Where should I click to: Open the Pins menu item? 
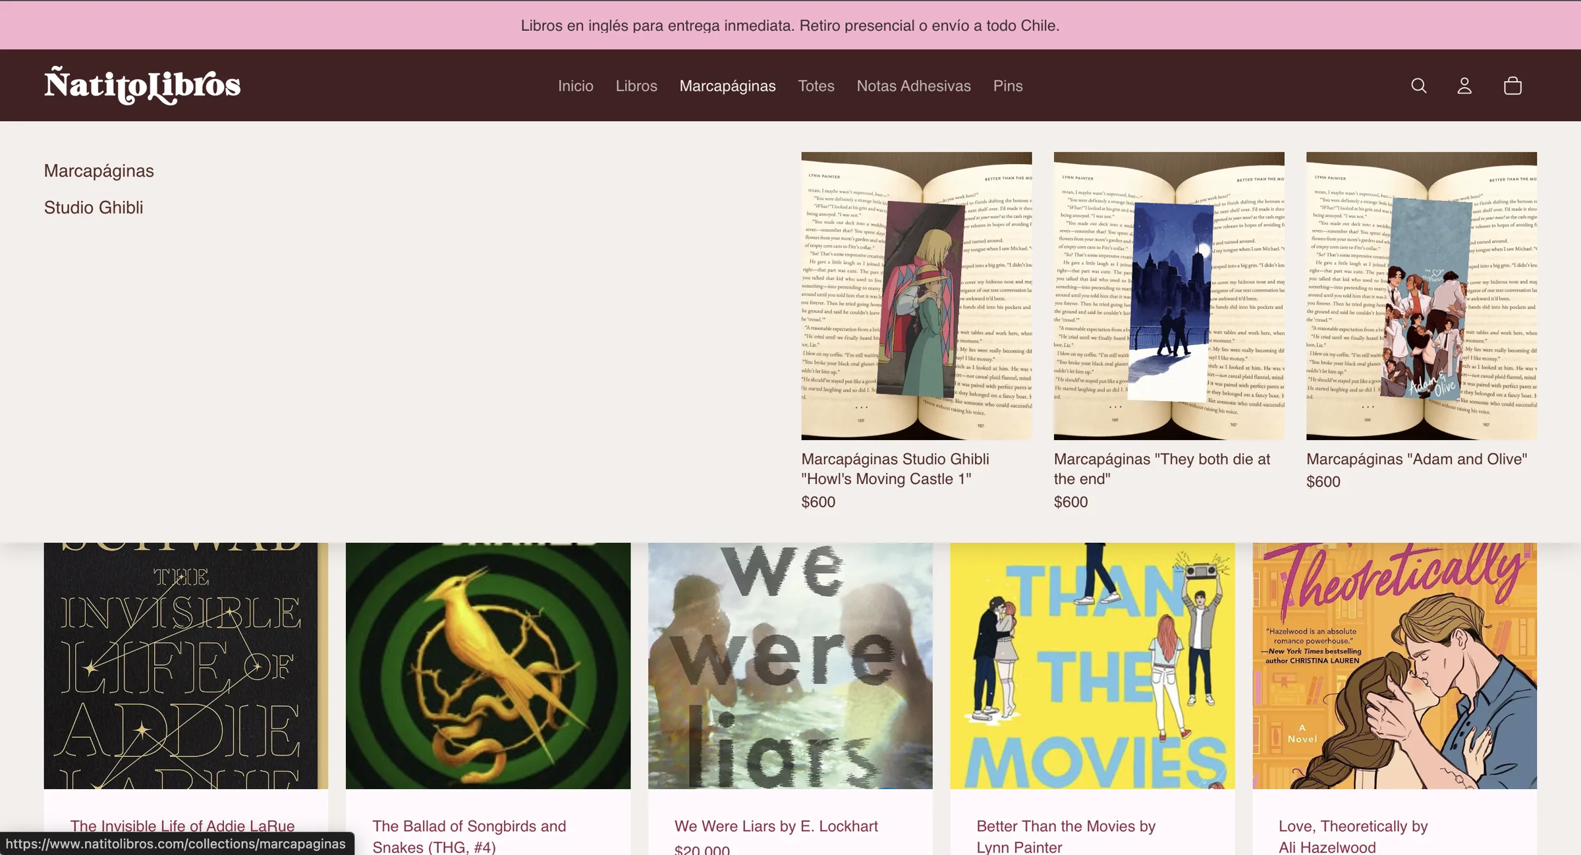click(x=1008, y=86)
